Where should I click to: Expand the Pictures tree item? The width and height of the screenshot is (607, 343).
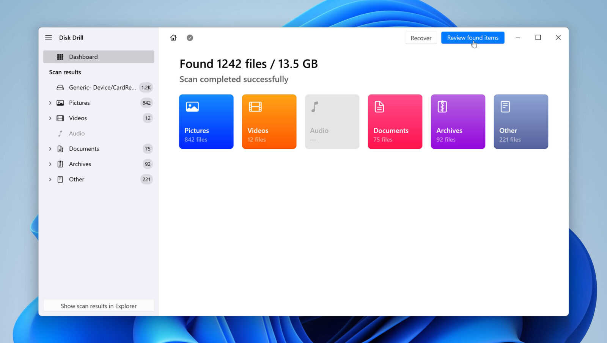pyautogui.click(x=50, y=102)
